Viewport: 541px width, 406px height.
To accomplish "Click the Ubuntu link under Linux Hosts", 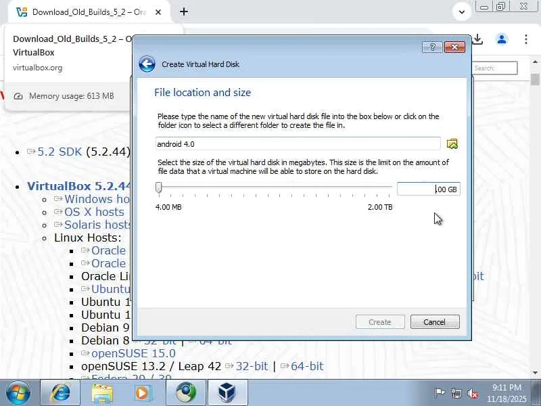I will 110,289.
